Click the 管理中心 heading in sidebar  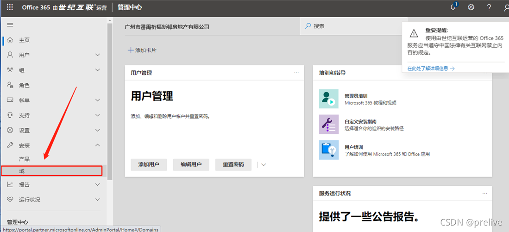(x=18, y=222)
